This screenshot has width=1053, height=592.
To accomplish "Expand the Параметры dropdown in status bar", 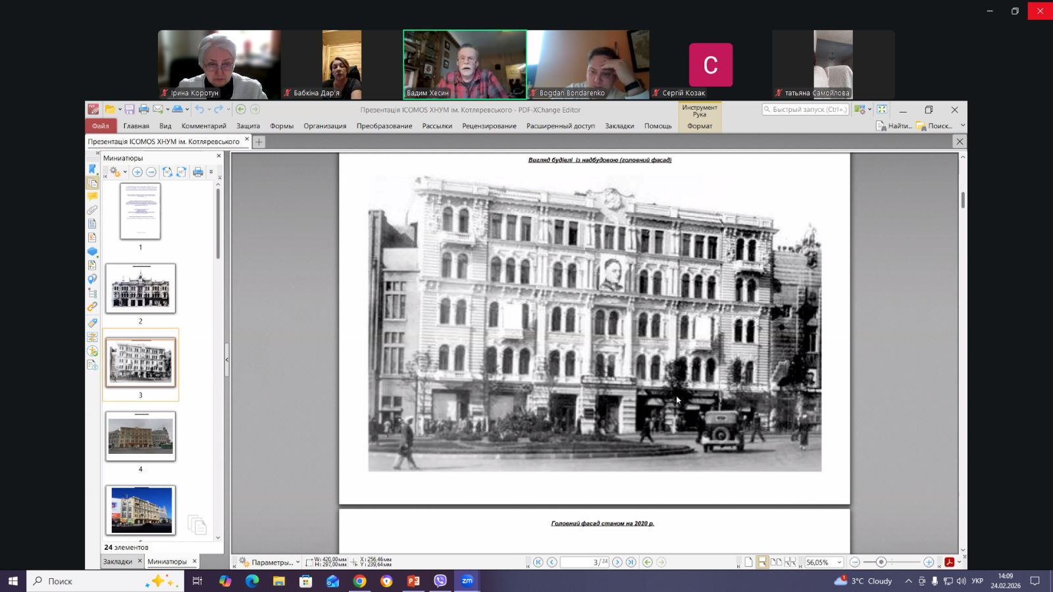I will click(x=269, y=562).
